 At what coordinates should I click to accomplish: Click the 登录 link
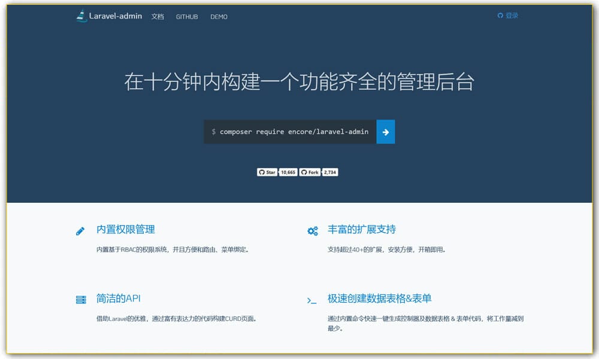(x=510, y=16)
